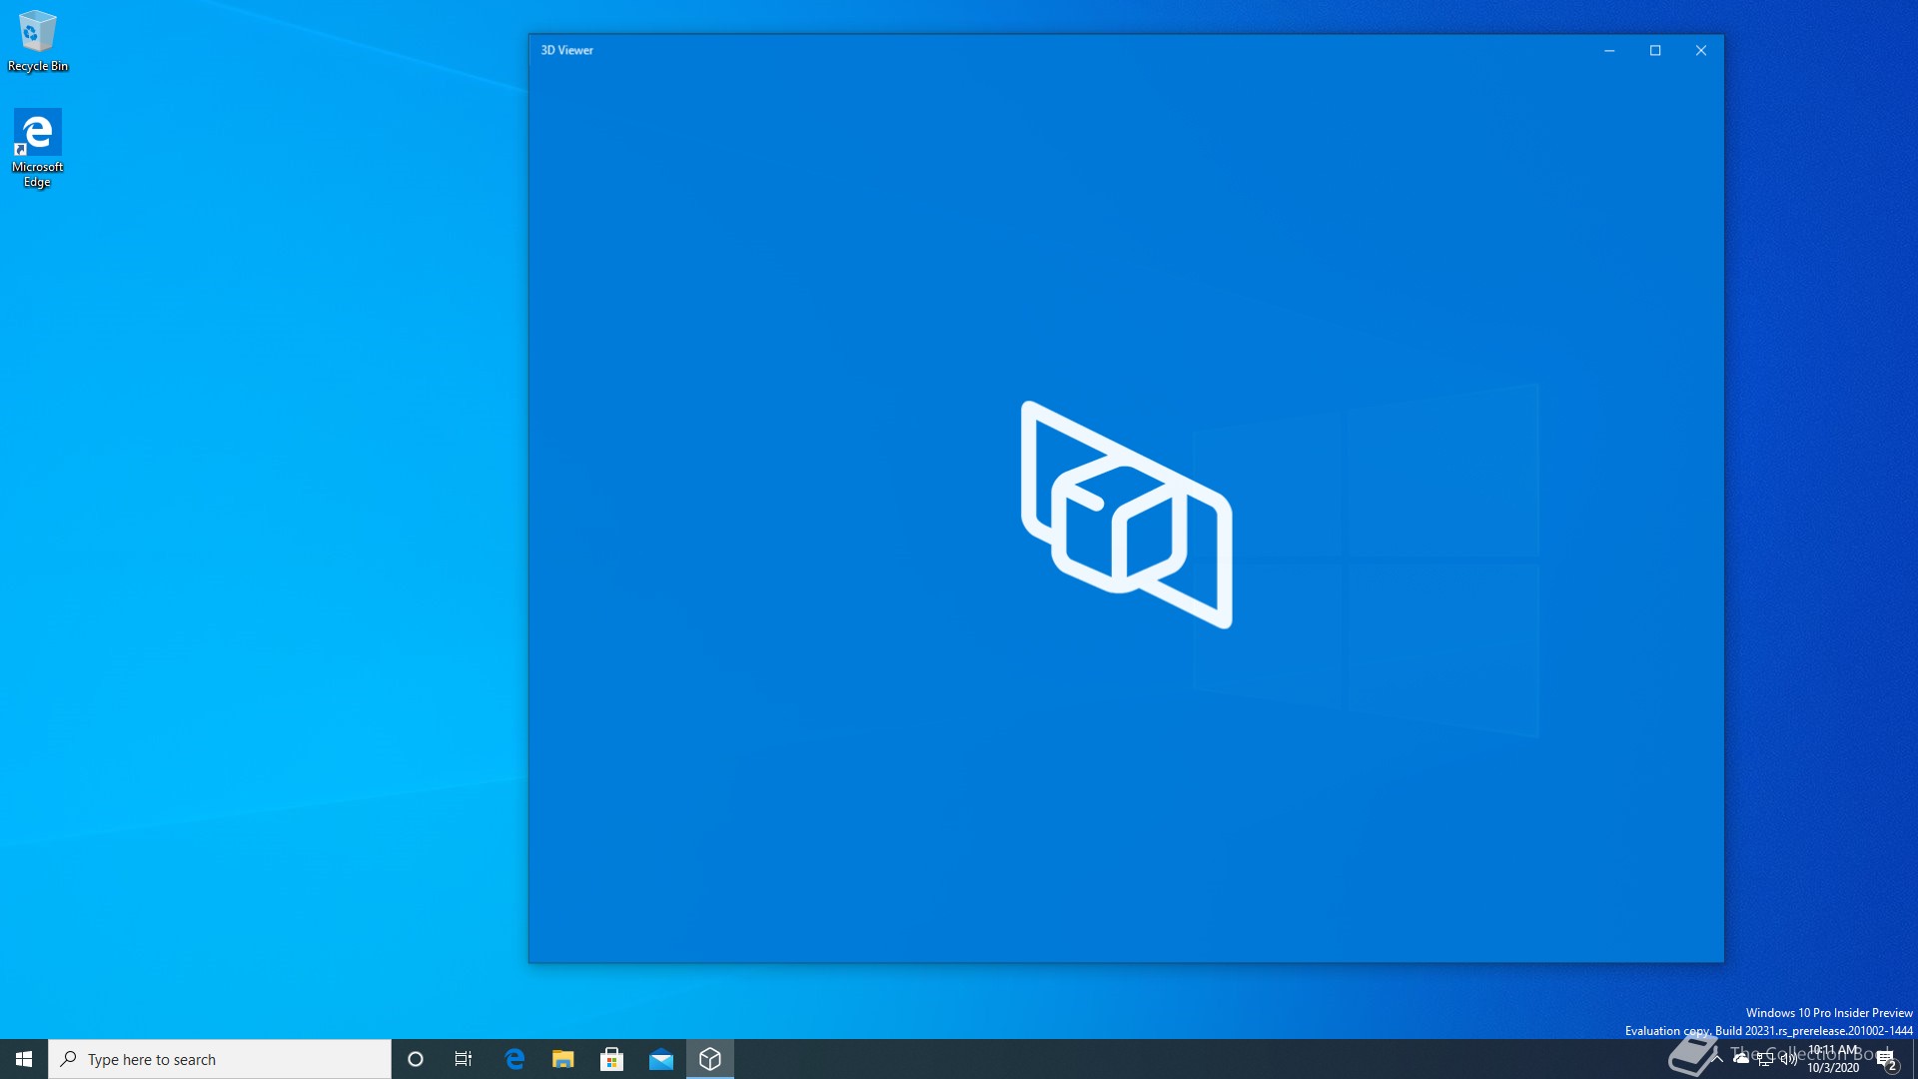Expand the hidden system tray icons
Screen dimensions: 1918x1079
[1718, 1058]
